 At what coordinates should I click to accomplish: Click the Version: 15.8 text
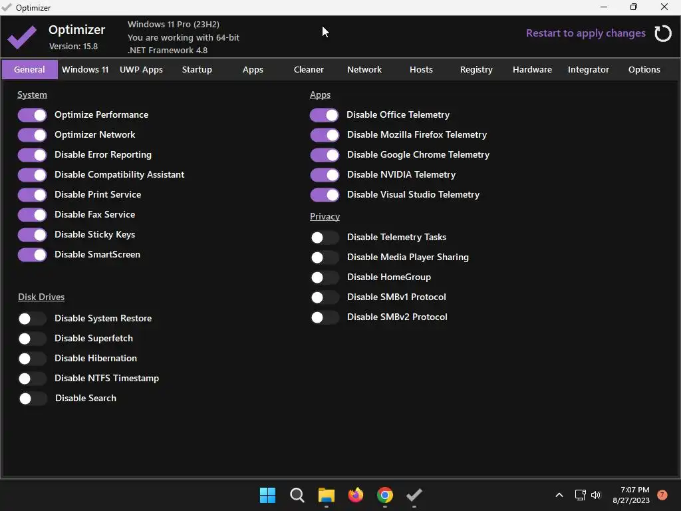click(73, 46)
